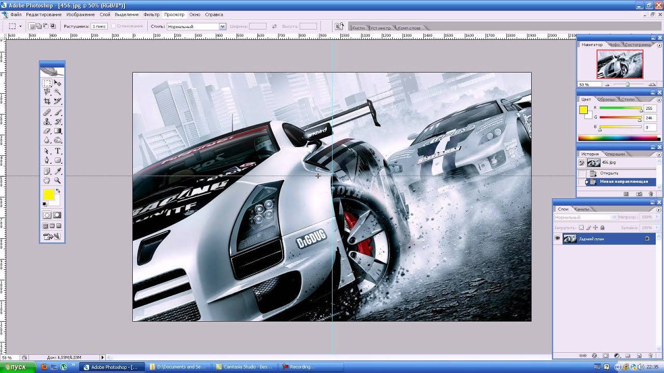The height and width of the screenshot is (373, 664).
Task: Select the Notes tool
Action: [x=47, y=171]
